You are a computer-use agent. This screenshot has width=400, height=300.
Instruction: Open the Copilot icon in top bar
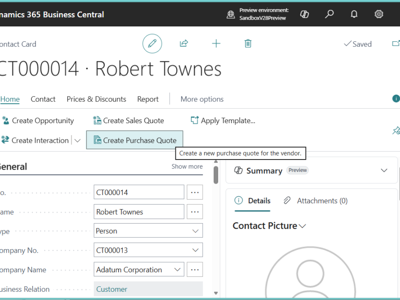click(305, 14)
